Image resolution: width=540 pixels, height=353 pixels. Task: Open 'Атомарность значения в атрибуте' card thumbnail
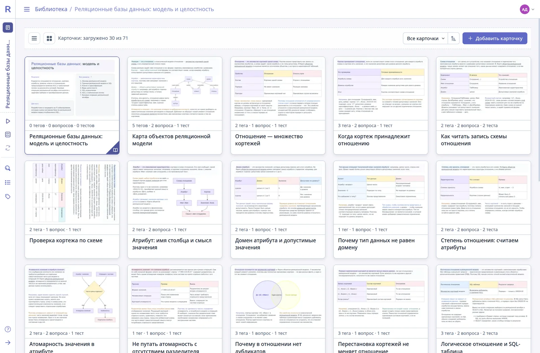72,296
